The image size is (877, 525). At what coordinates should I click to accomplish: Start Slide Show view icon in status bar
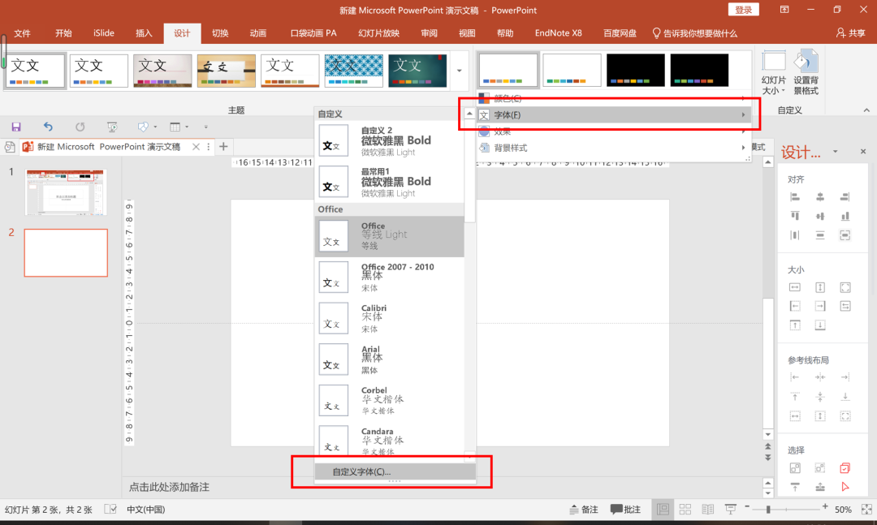[731, 510]
